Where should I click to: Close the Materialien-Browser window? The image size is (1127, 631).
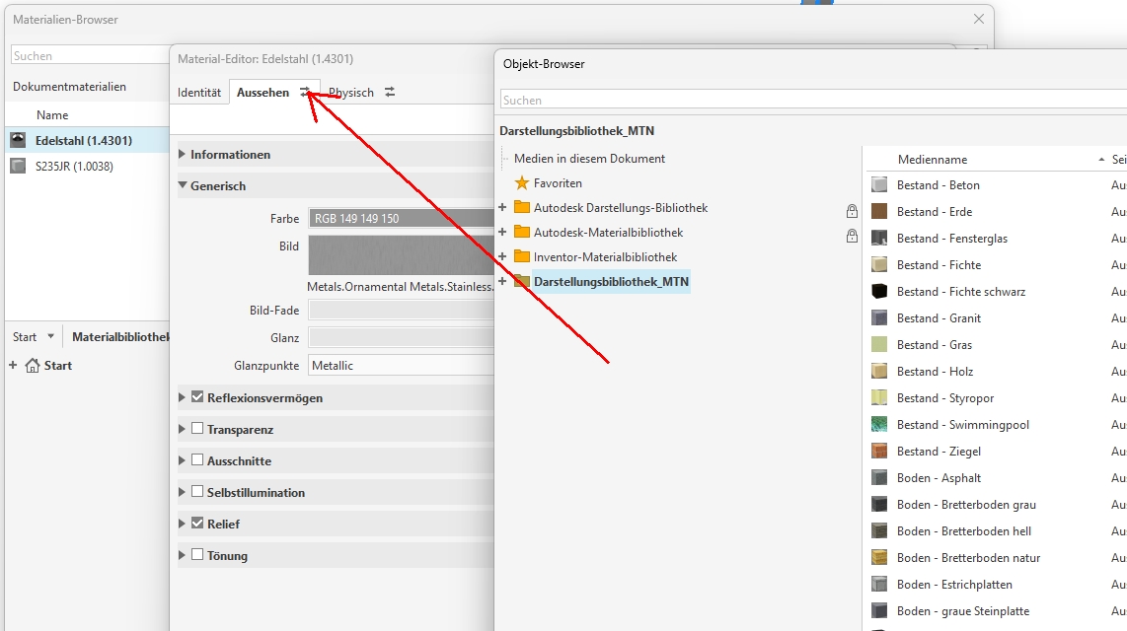[978, 20]
